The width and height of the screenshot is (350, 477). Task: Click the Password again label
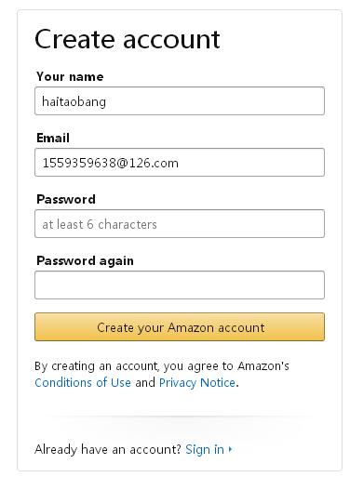[x=85, y=261]
